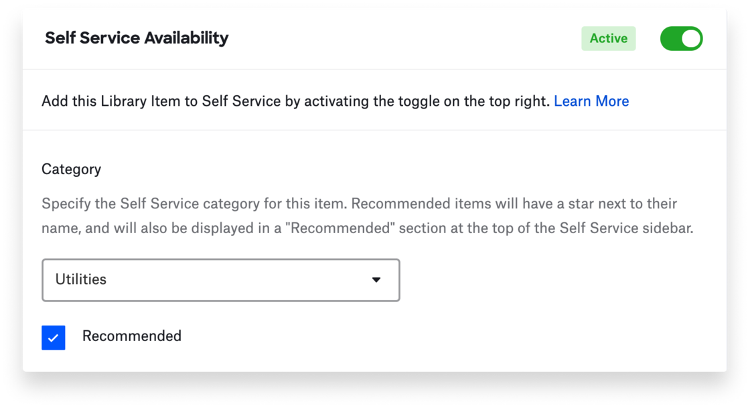The height and width of the screenshot is (408, 750).
Task: Click the Add this Library Item instruction text
Action: [295, 100]
